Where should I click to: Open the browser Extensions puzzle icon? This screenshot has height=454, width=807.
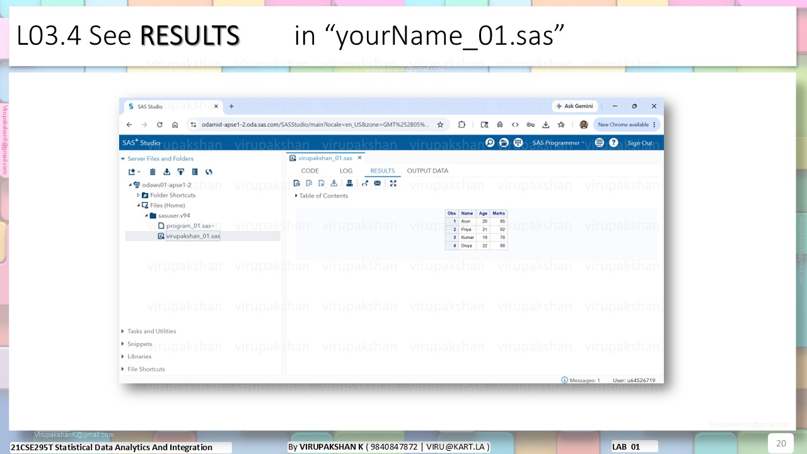462,125
